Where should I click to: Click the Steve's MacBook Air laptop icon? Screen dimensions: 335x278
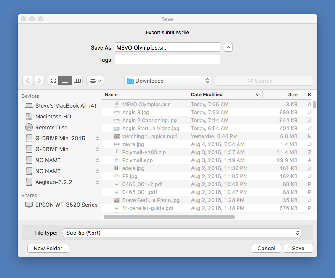click(x=29, y=105)
